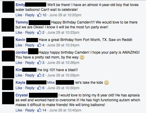Click thumbs-up icon on Kim's comment
Viewport: 146px width, 113px height.
pos(39,75)
